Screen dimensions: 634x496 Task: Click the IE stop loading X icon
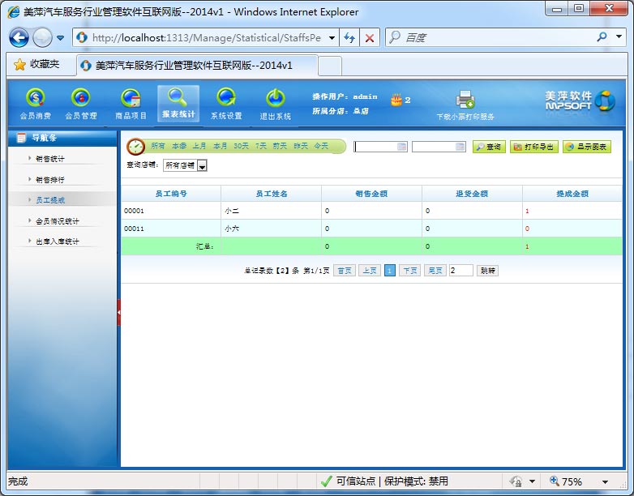[x=370, y=38]
